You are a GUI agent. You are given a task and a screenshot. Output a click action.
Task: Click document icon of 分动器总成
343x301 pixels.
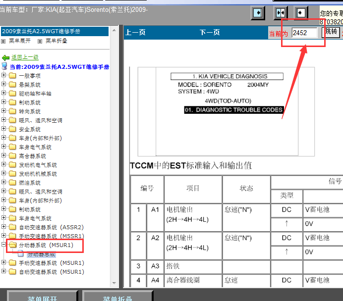point(21,254)
